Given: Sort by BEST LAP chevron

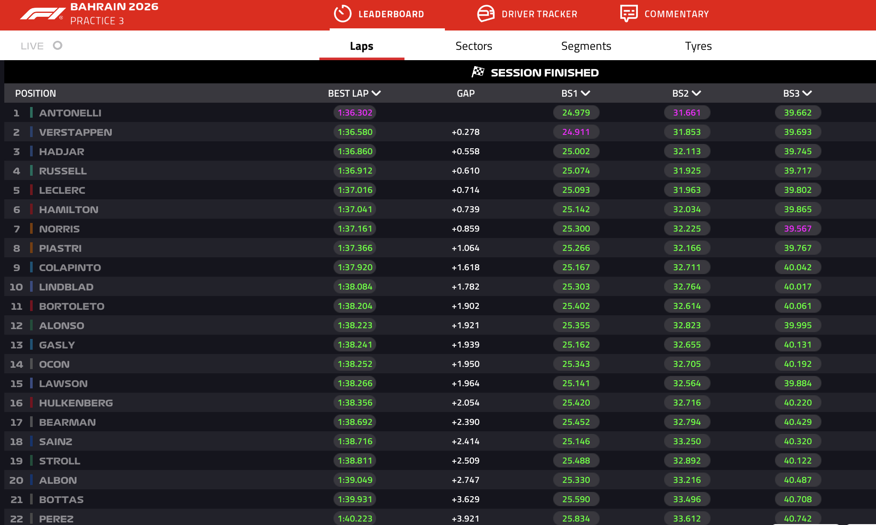Looking at the screenshot, I should tap(376, 93).
